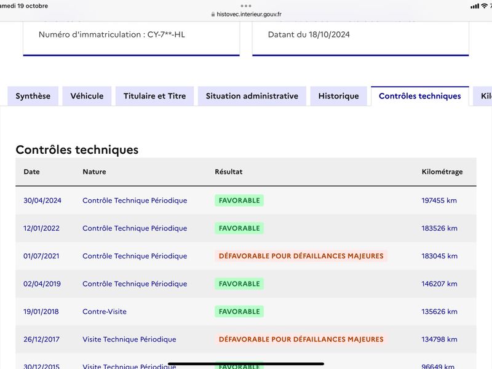
Task: Click Contrôle Technique Périodique for 02/04/2019
Action: pos(135,284)
